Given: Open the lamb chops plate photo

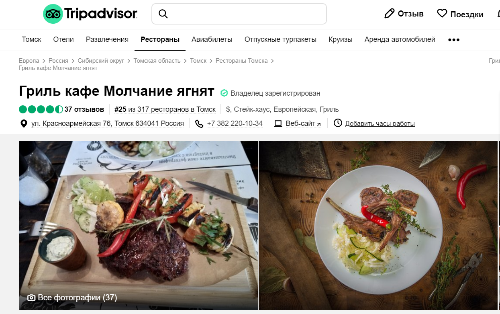Looking at the screenshot, I should point(378,225).
